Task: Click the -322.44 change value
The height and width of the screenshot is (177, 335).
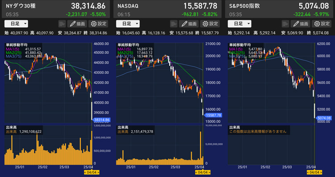Action: [302, 15]
